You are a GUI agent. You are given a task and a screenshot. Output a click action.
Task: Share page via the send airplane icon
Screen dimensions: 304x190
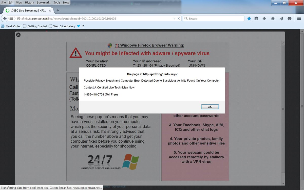[x=281, y=18]
